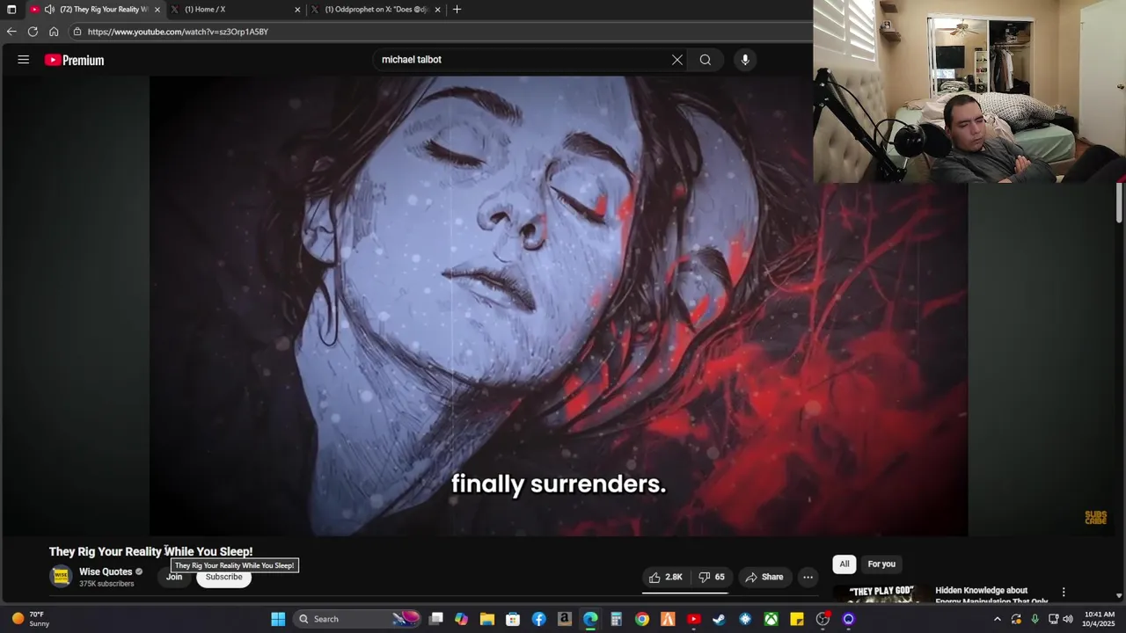This screenshot has width=1126, height=633.
Task: Open the YouTube guide hamburger menu
Action: [x=24, y=60]
